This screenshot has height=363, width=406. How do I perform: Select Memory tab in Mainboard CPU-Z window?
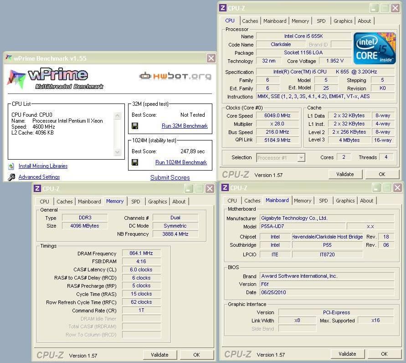click(303, 201)
